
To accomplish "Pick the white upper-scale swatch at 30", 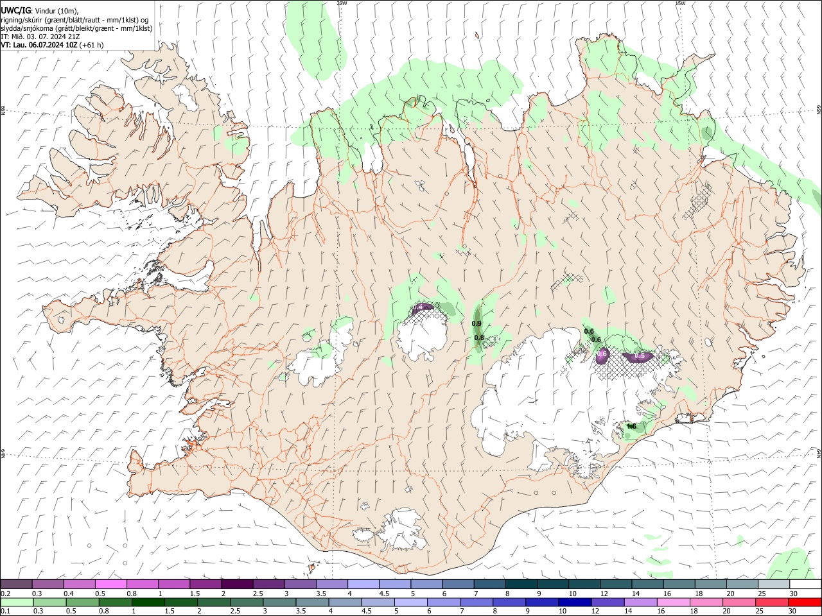I will [x=805, y=585].
